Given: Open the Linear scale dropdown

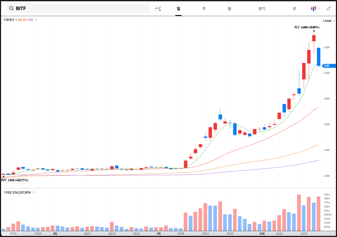Looking at the screenshot, I should pos(329,21).
